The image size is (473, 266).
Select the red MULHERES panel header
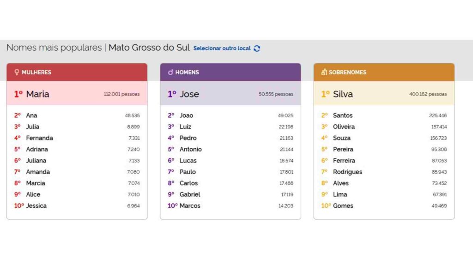click(77, 72)
